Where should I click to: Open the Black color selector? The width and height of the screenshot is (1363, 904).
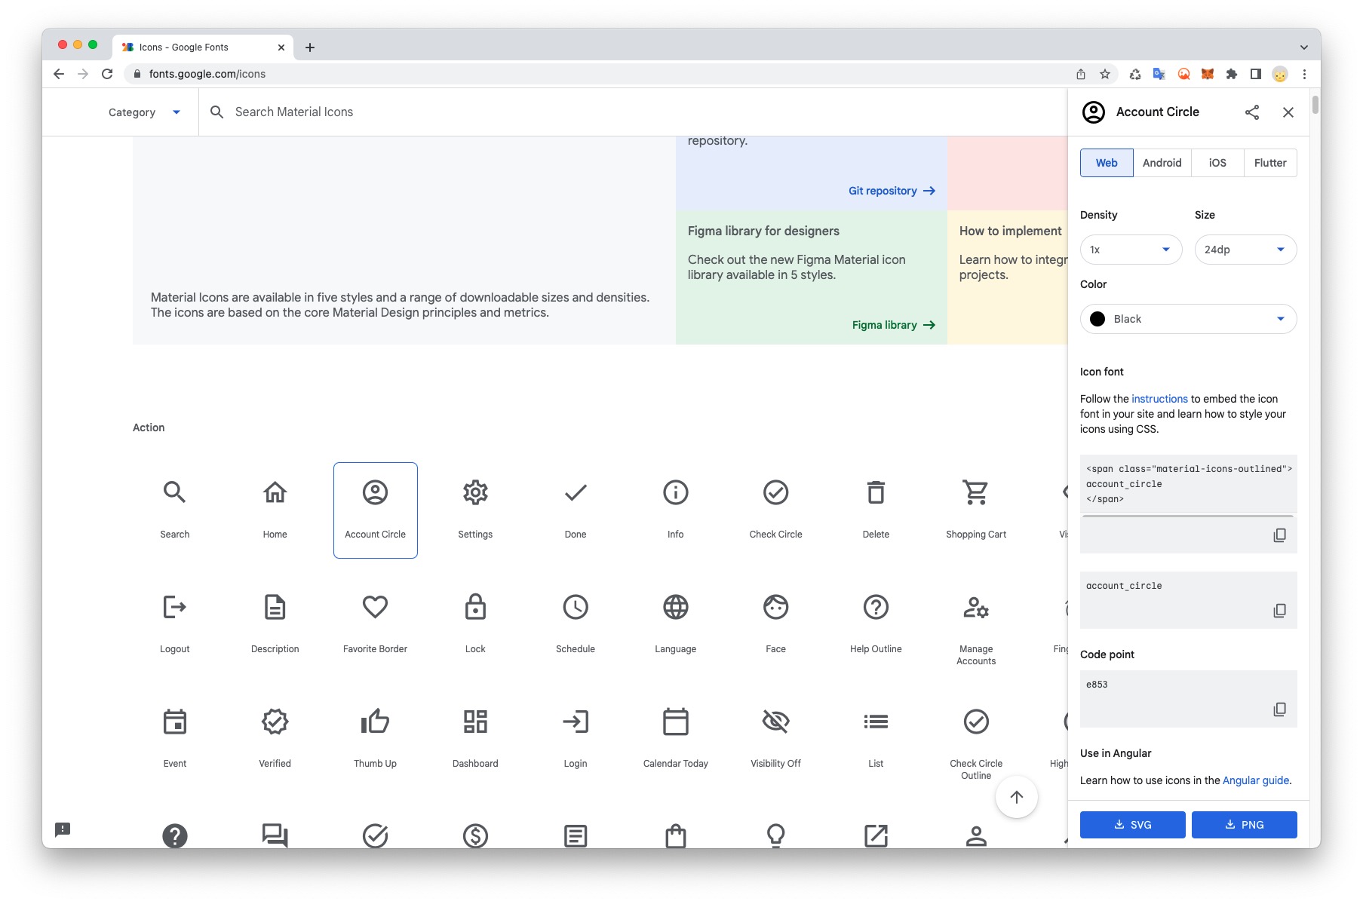point(1188,319)
